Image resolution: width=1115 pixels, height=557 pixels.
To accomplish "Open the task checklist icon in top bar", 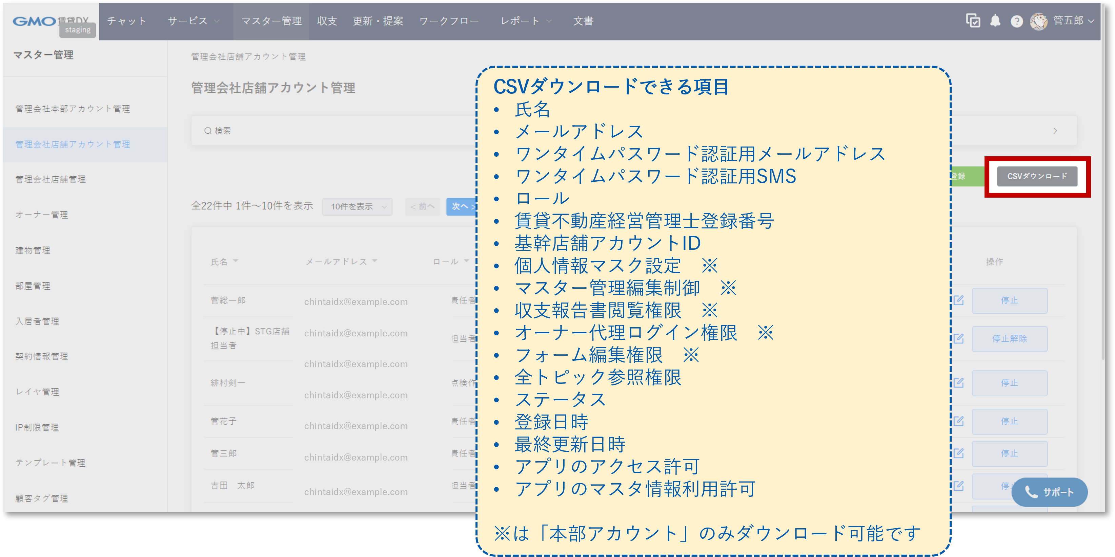I will pyautogui.click(x=973, y=20).
